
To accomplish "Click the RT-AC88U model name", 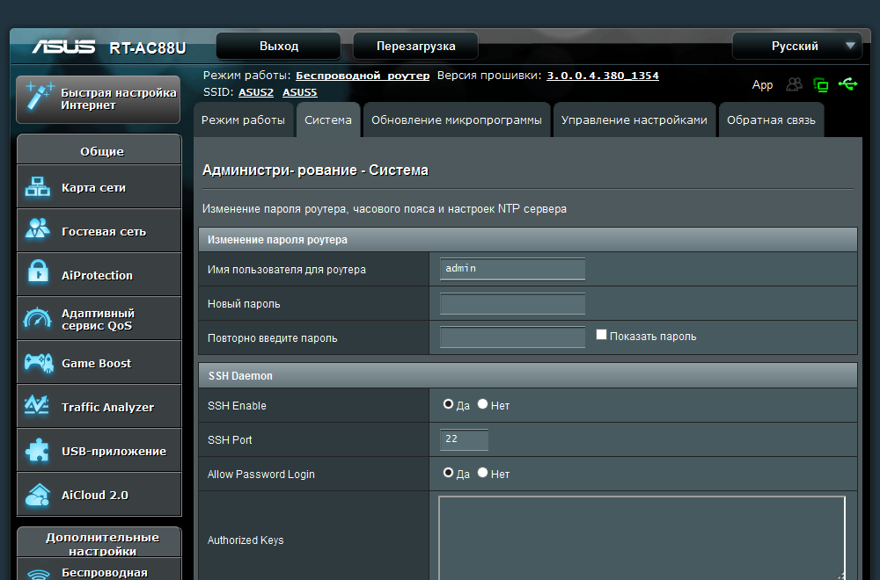I will 148,47.
